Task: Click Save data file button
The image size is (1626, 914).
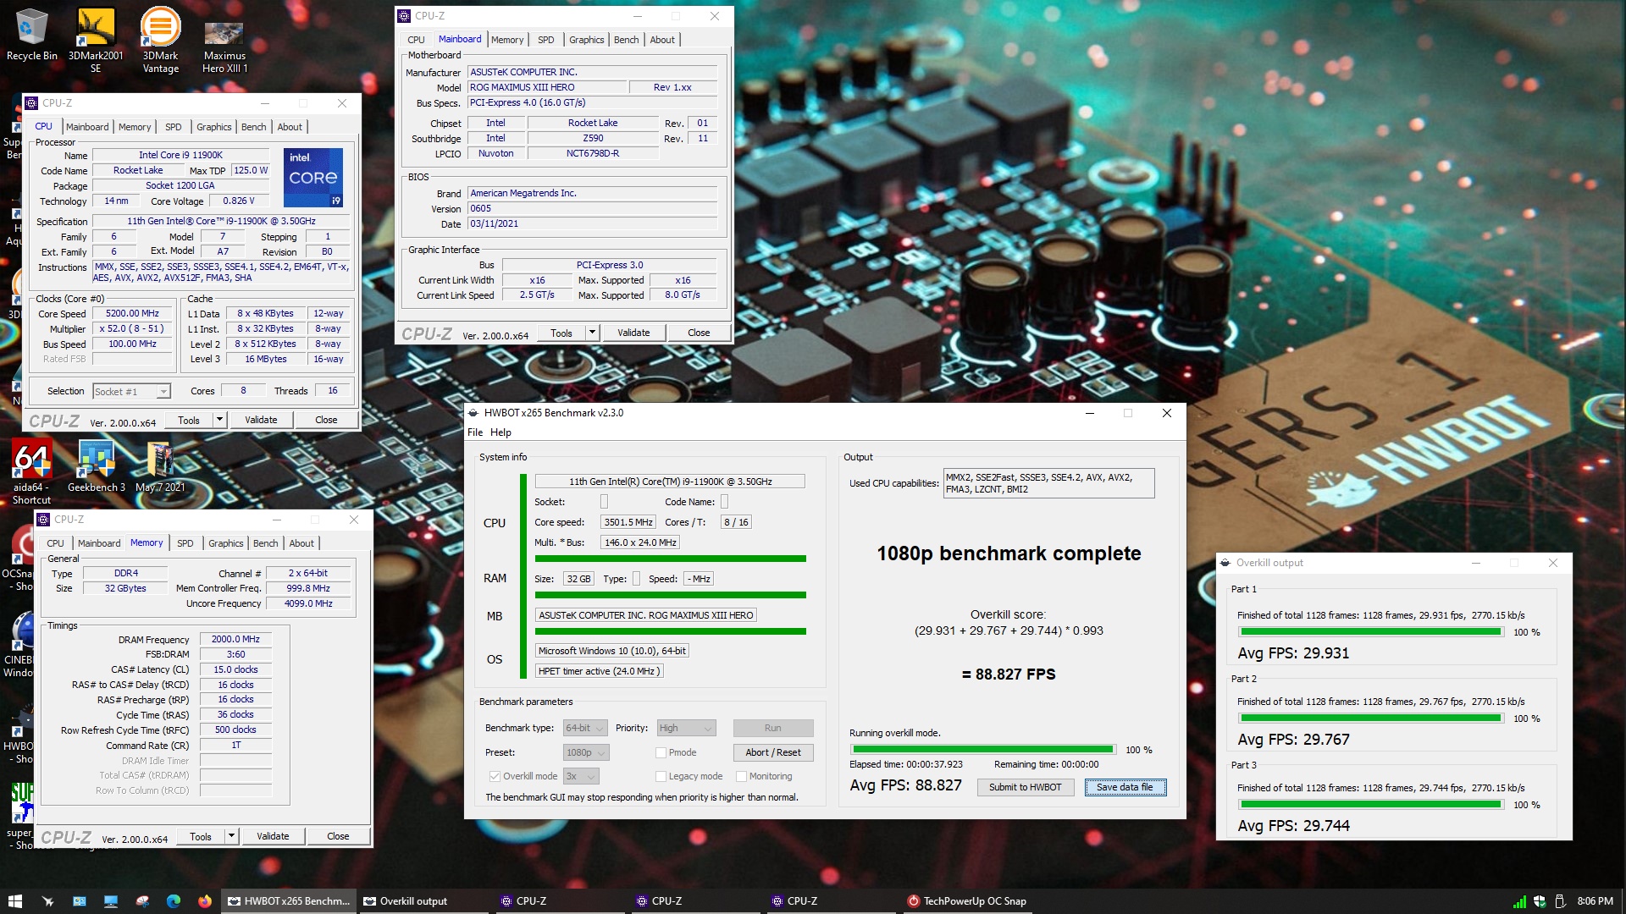Action: pos(1125,787)
